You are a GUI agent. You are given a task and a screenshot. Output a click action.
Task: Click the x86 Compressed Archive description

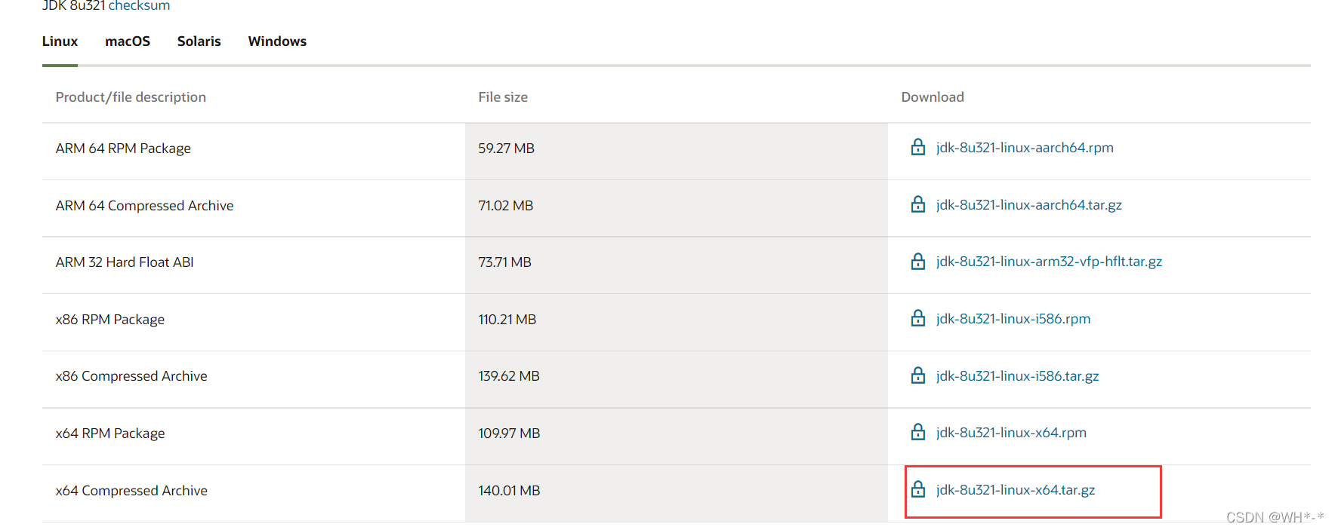coord(131,376)
